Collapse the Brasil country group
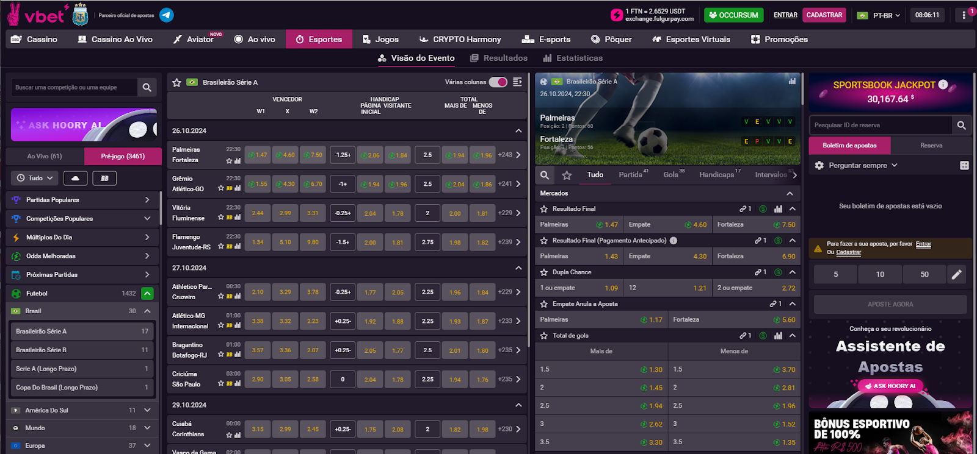 (147, 311)
